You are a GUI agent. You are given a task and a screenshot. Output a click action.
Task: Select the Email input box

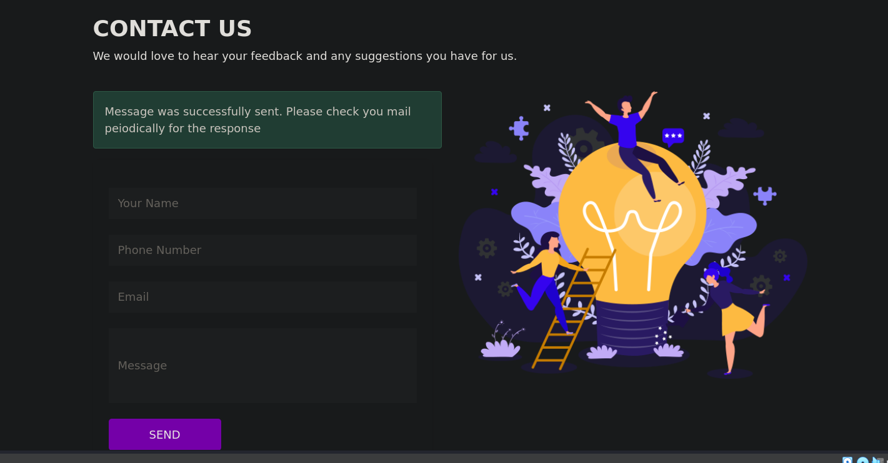262,297
